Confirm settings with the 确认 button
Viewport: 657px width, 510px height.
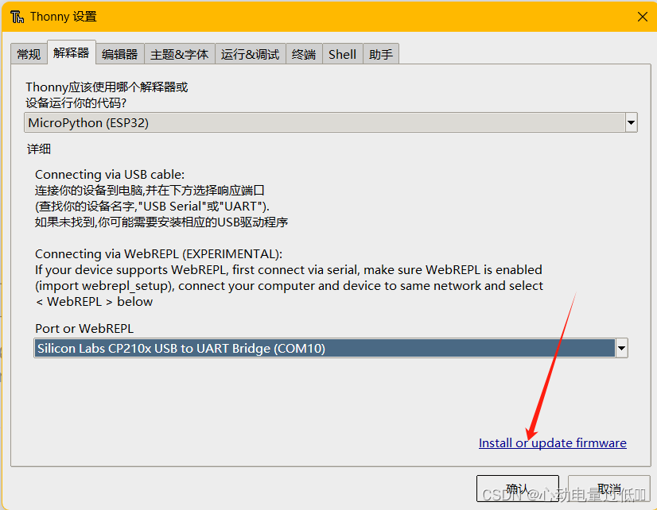point(518,489)
